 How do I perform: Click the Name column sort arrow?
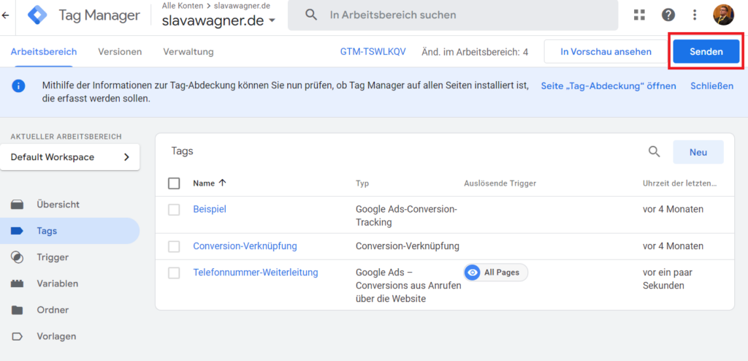pos(222,183)
